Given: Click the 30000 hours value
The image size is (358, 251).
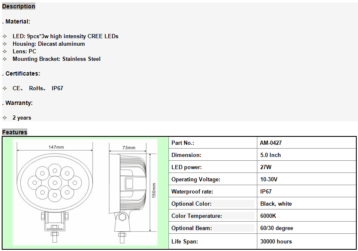Looking at the screenshot, I should tap(276, 241).
